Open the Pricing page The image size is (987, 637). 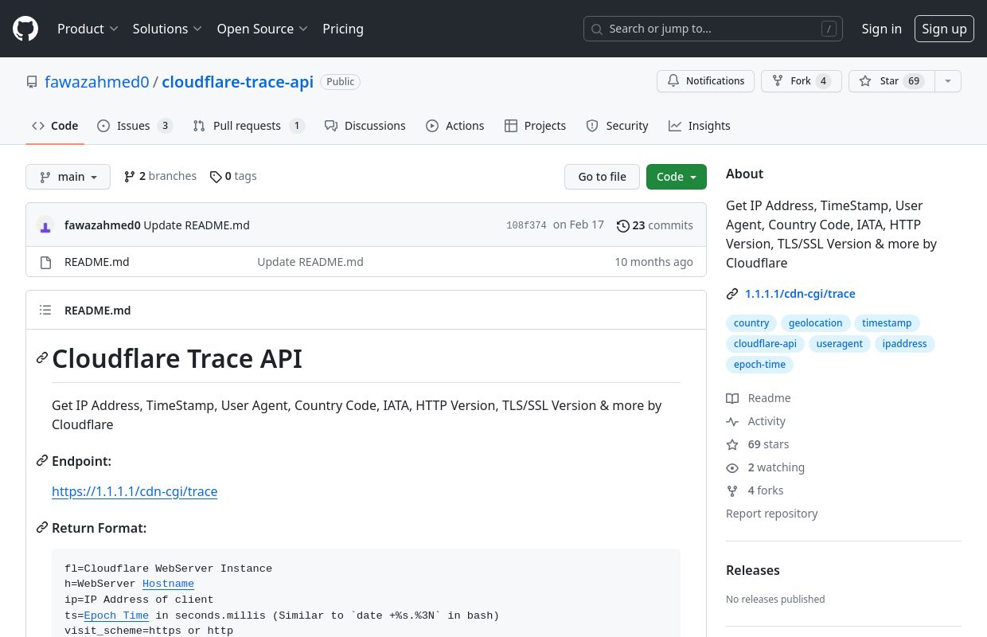pos(343,29)
